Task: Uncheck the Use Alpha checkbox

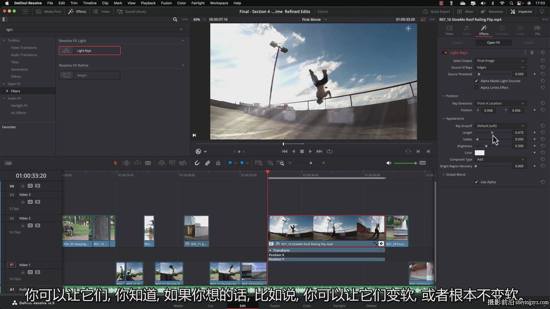Action: [x=476, y=182]
